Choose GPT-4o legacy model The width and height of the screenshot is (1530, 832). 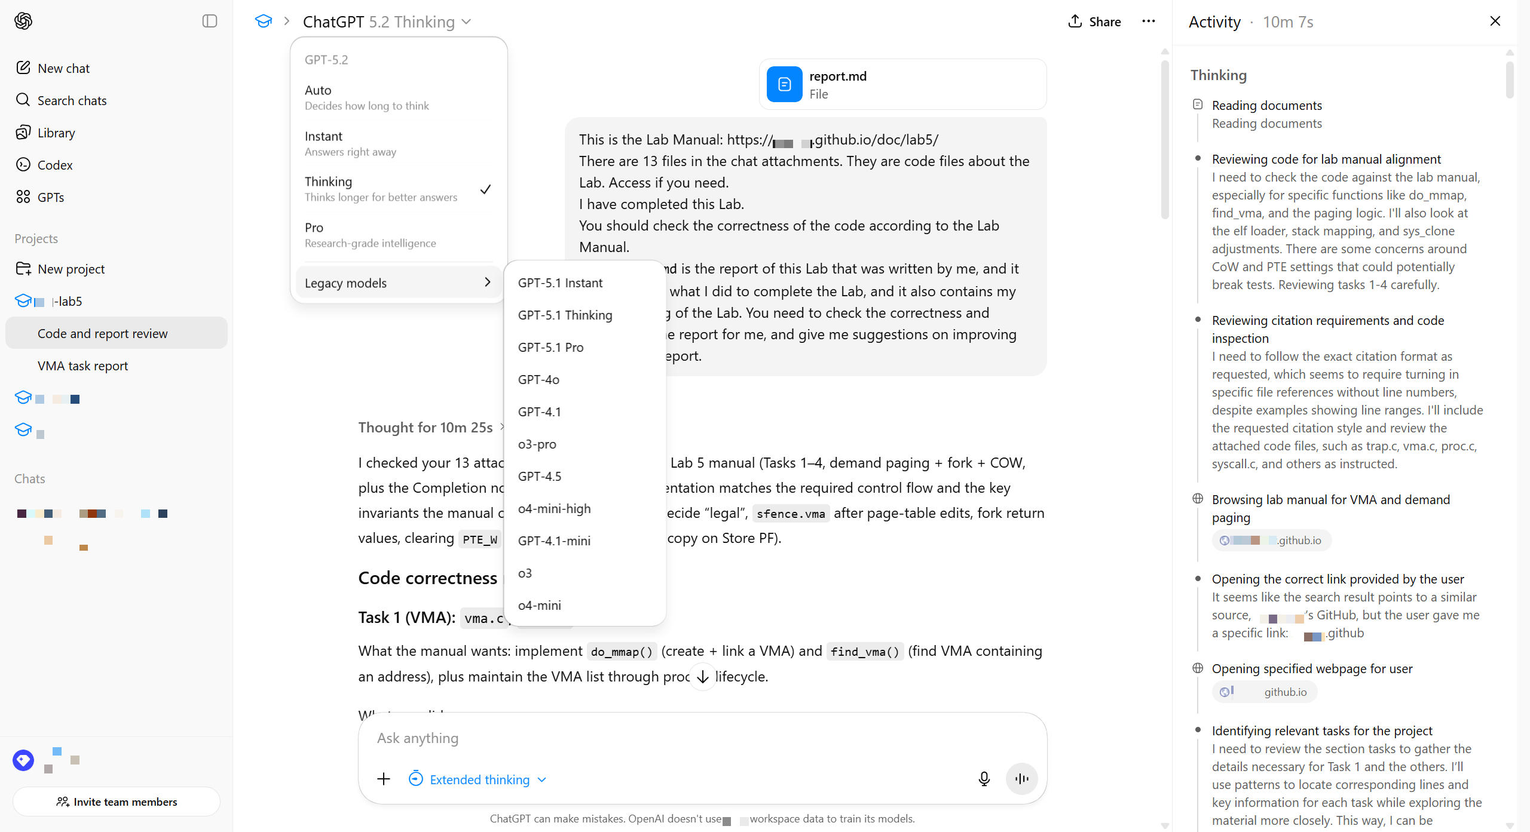(x=585, y=379)
